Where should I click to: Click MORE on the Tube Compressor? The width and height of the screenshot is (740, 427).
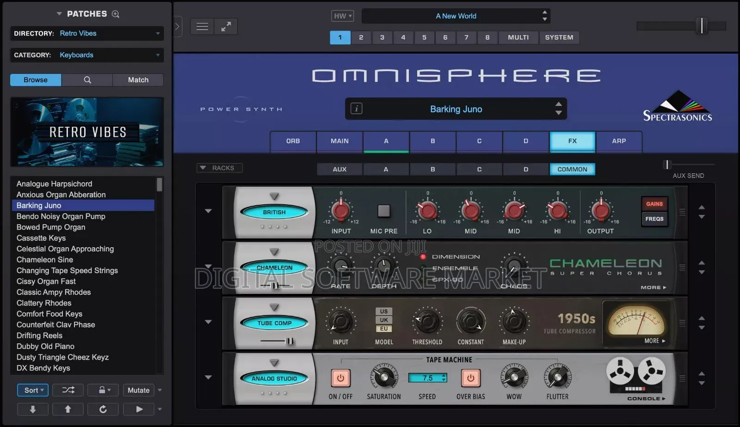click(x=655, y=341)
